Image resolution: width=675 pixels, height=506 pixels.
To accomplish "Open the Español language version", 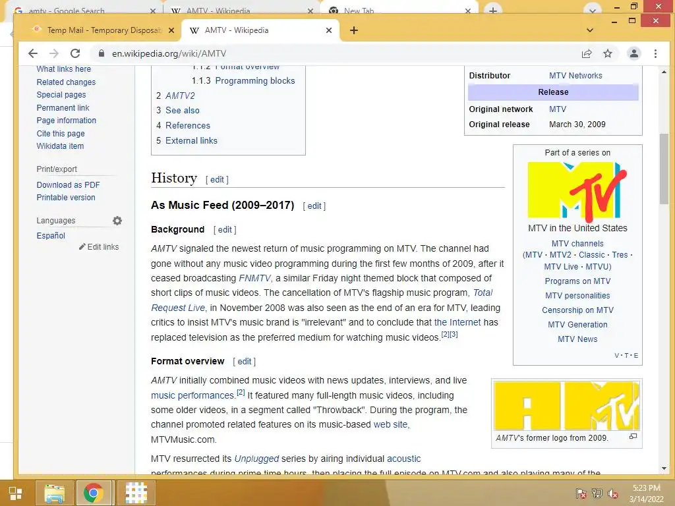I will [x=51, y=235].
